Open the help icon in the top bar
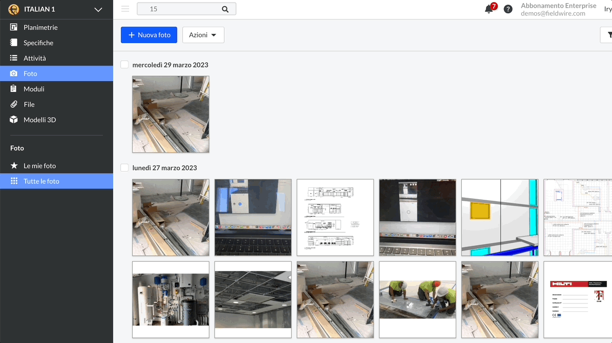612x343 pixels. [x=508, y=9]
